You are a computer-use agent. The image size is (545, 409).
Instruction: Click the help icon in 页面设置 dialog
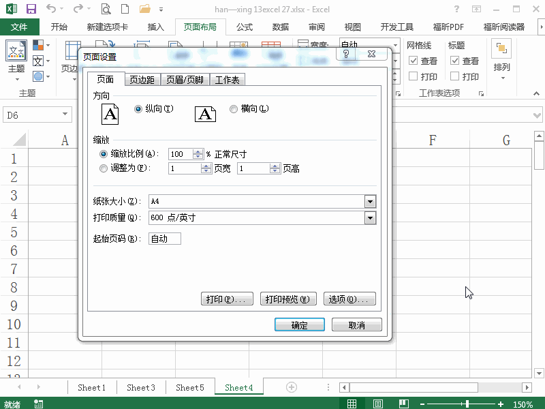[x=346, y=55]
